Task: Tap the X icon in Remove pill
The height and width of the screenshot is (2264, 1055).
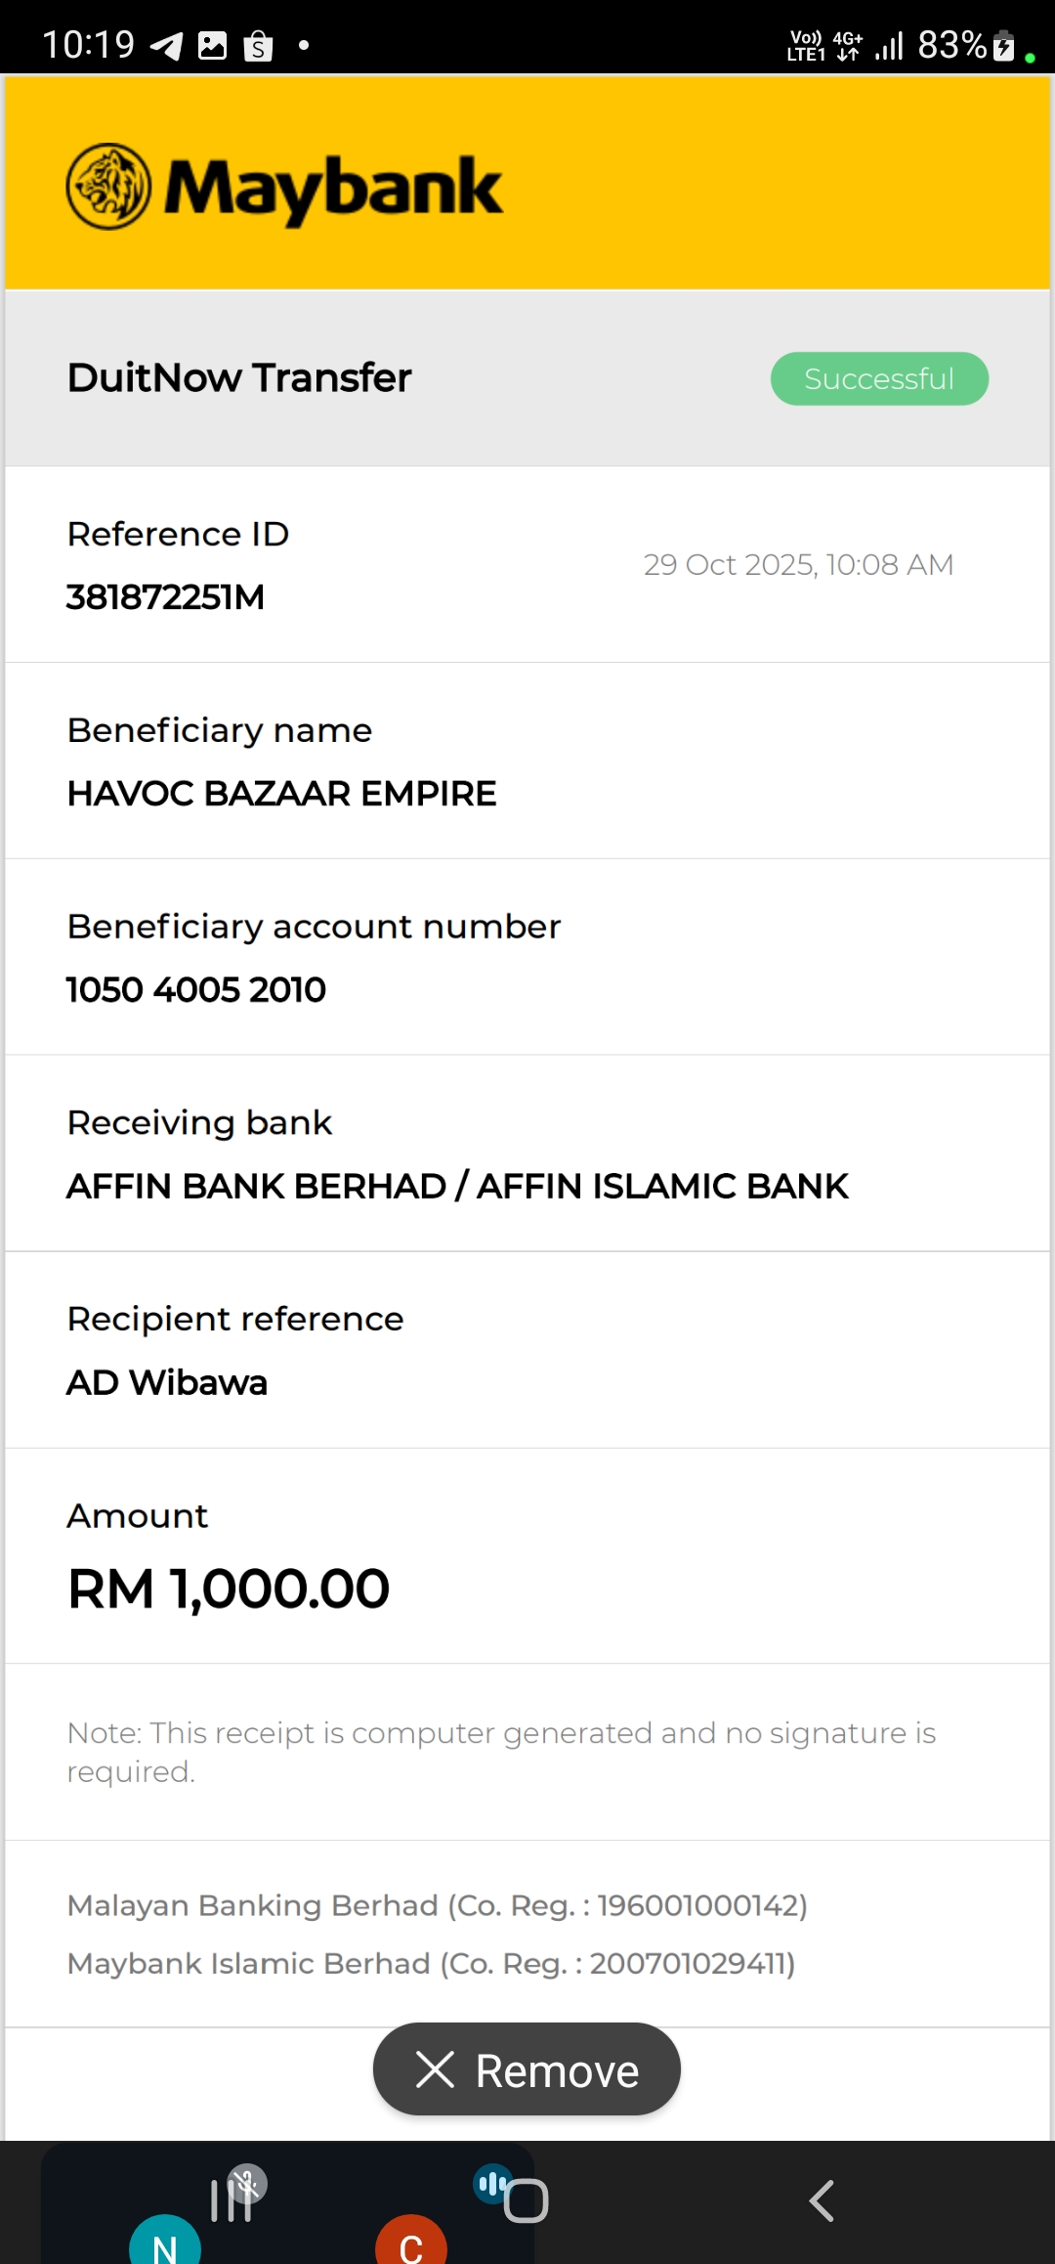Action: pos(435,2069)
